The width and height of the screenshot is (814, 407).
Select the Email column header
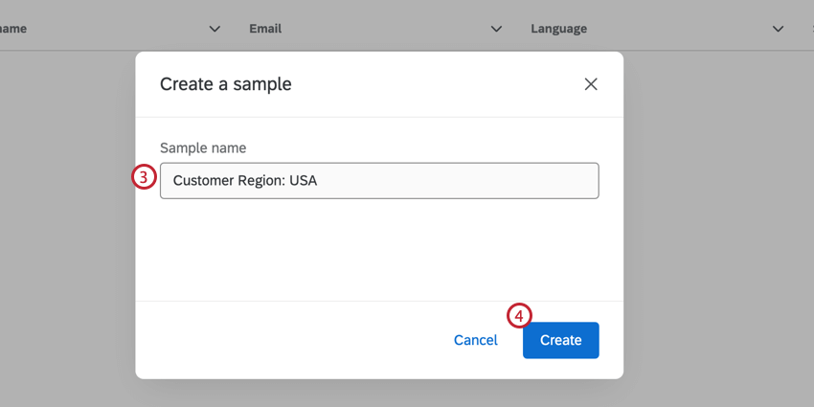(x=265, y=29)
